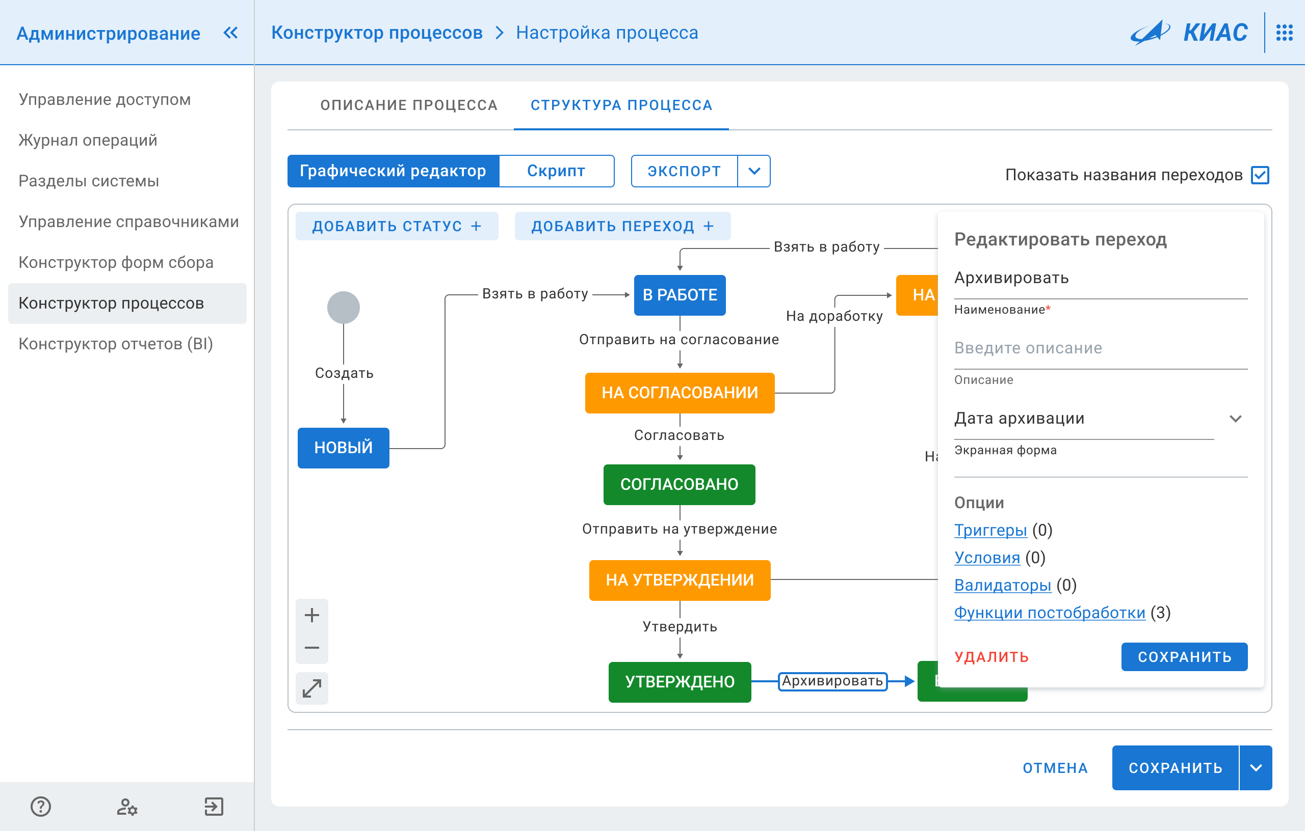Click the НА СОГЛАСОВАНИИ status node
1305x831 pixels.
(x=679, y=392)
